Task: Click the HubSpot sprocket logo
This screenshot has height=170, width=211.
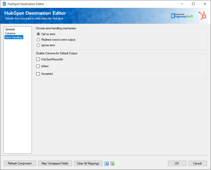Action: tap(202, 15)
